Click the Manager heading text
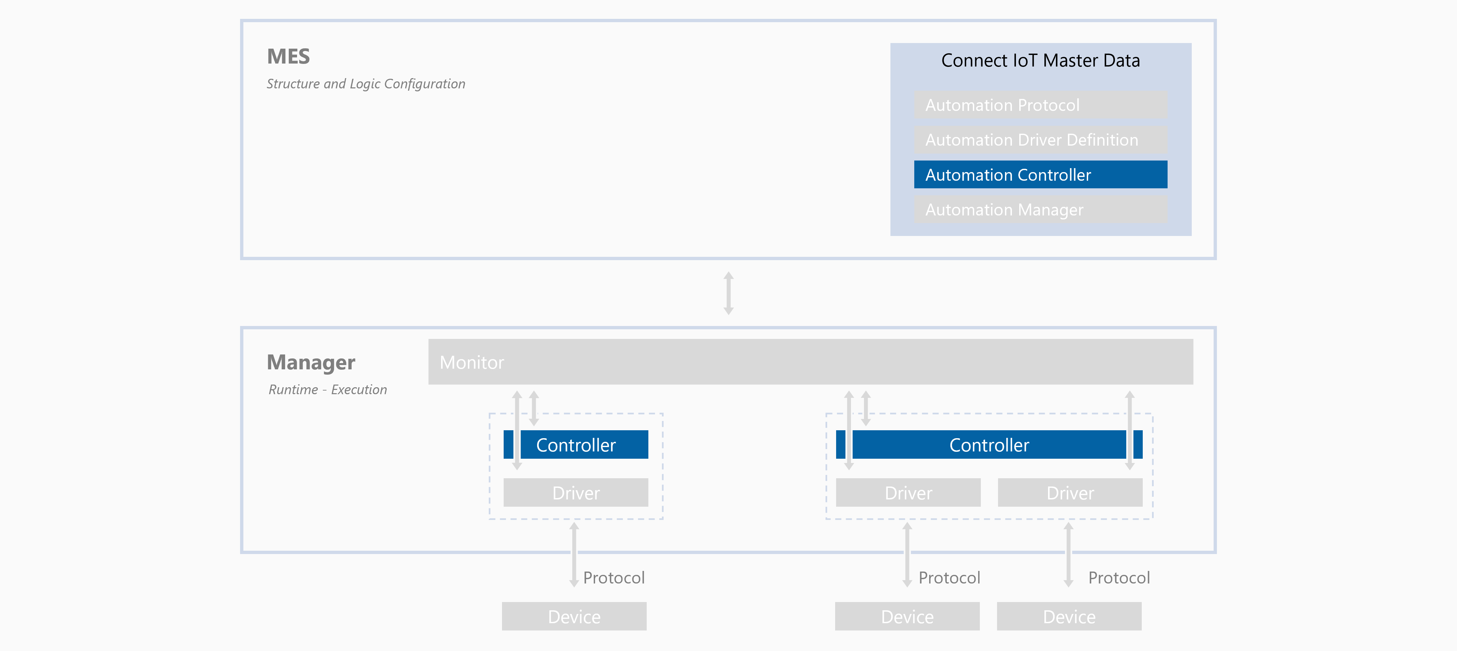 coord(311,362)
